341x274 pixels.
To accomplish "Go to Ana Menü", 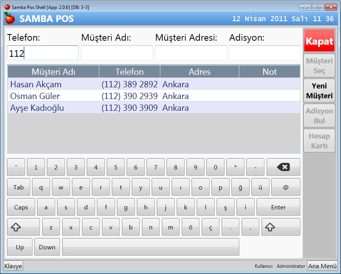I will point(322,266).
